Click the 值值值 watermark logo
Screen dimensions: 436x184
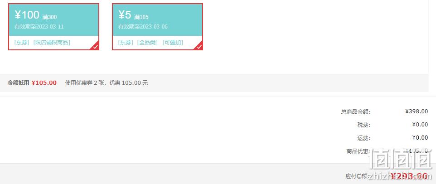(x=400, y=159)
